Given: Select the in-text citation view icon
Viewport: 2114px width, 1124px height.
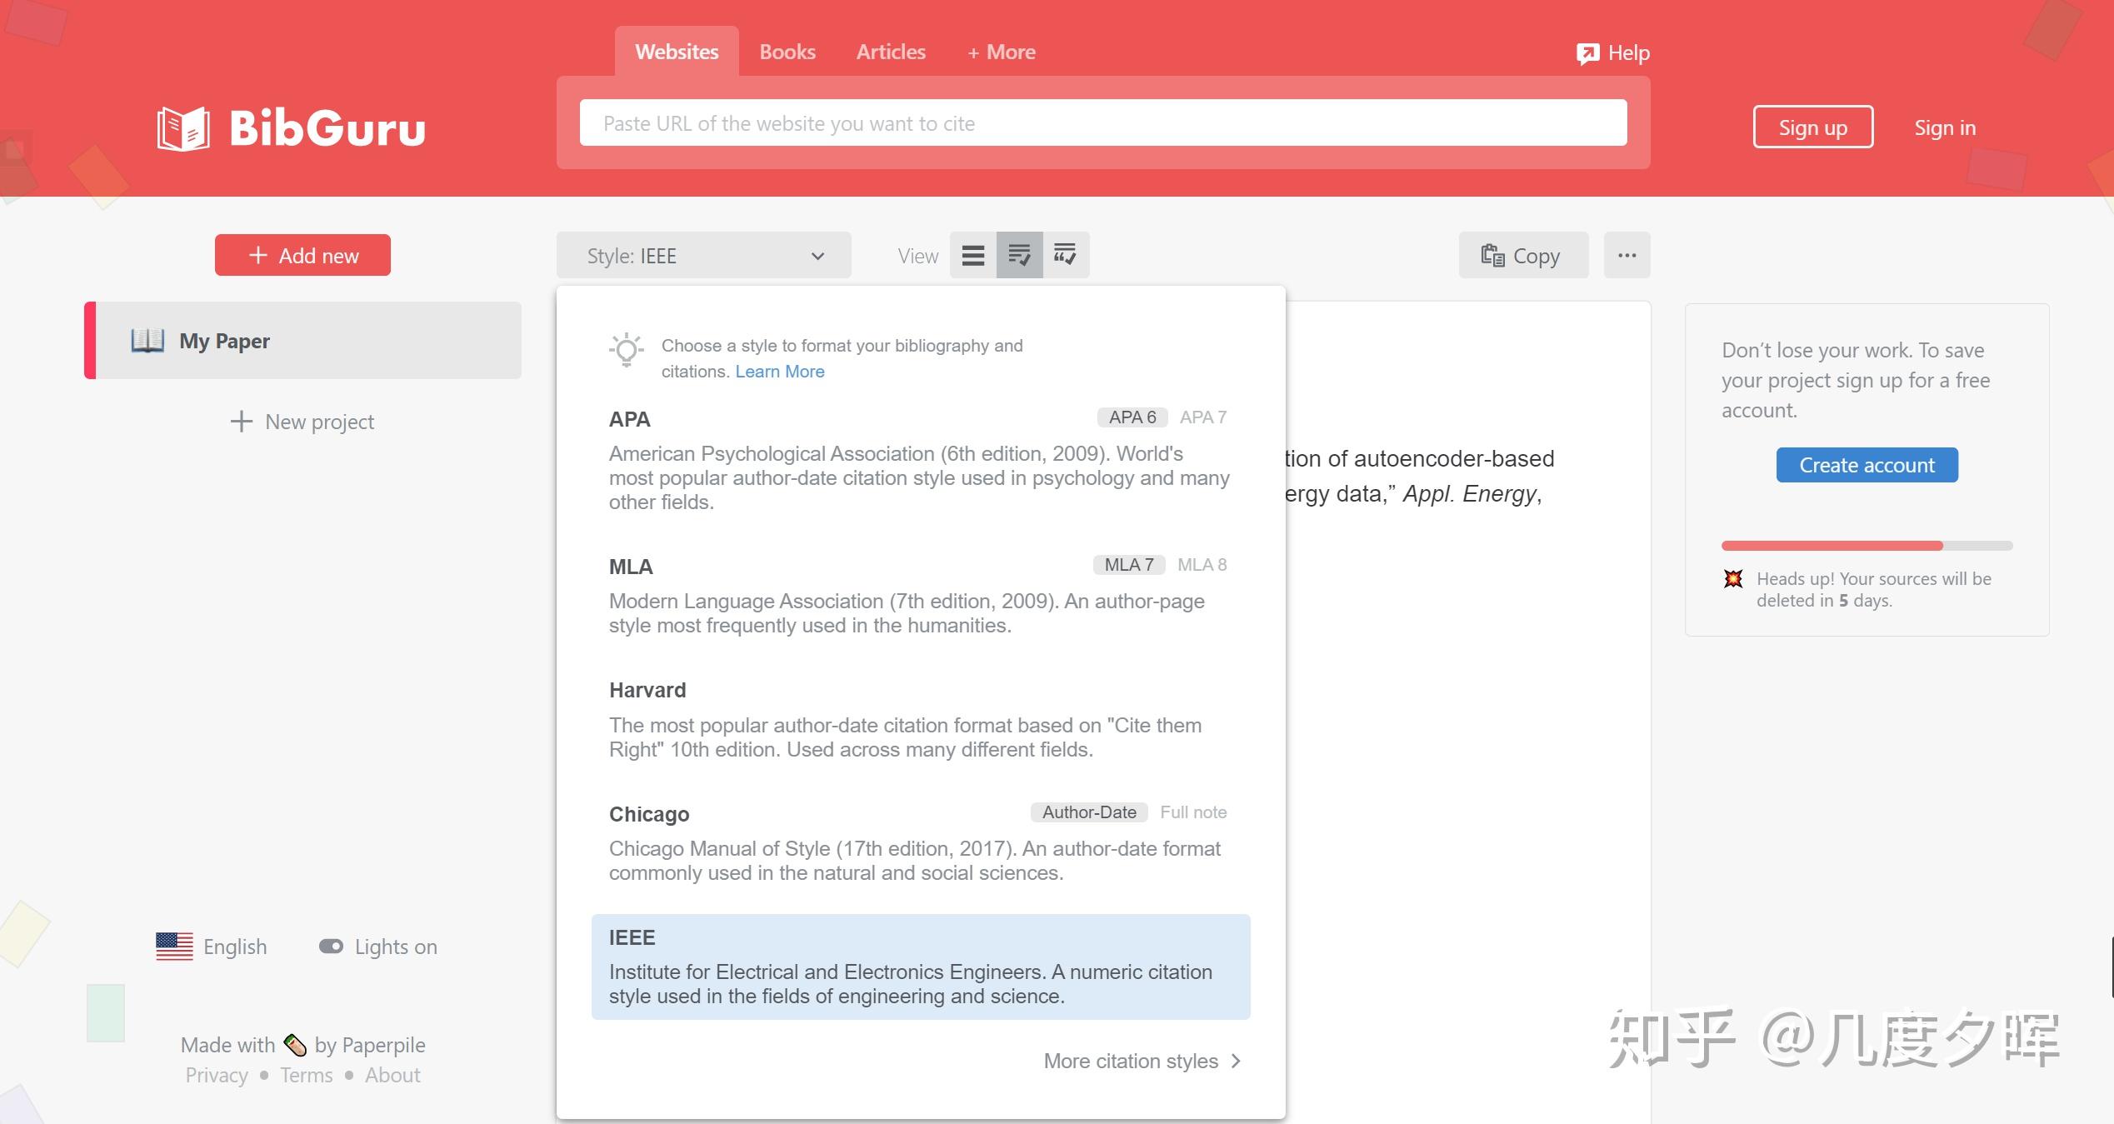Looking at the screenshot, I should pos(1065,255).
